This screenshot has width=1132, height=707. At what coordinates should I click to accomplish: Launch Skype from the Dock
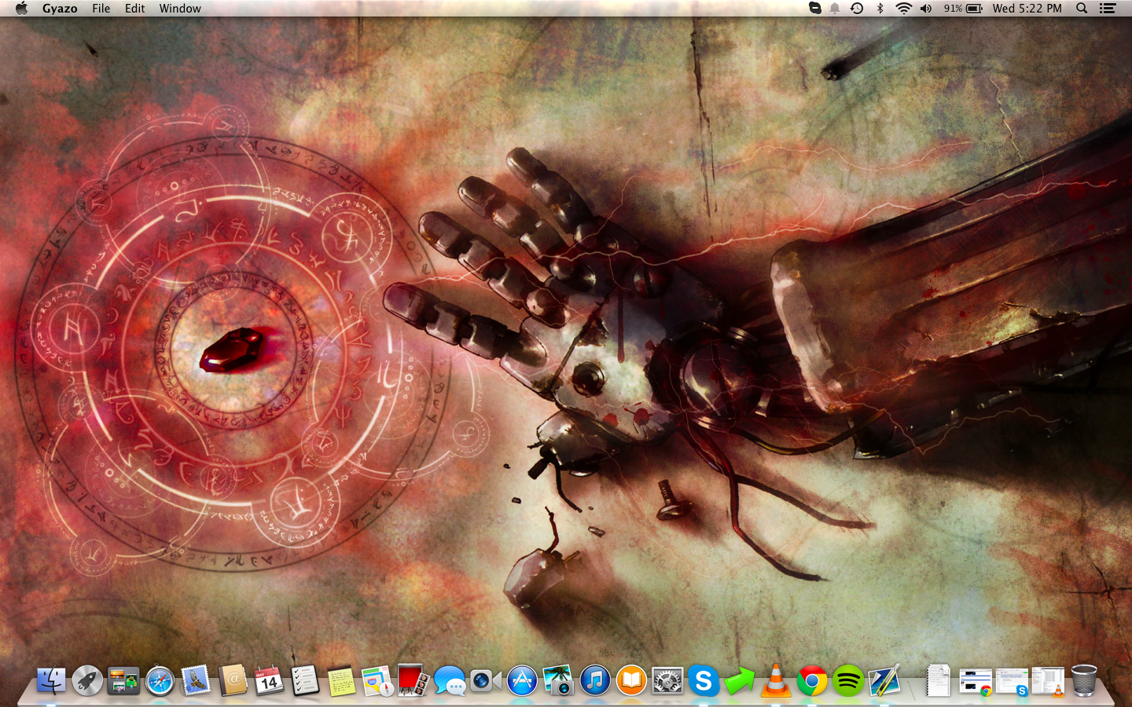click(x=704, y=680)
